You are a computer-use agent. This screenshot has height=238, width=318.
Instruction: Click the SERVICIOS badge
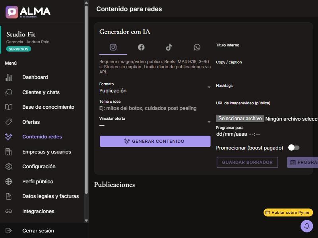coord(18,49)
